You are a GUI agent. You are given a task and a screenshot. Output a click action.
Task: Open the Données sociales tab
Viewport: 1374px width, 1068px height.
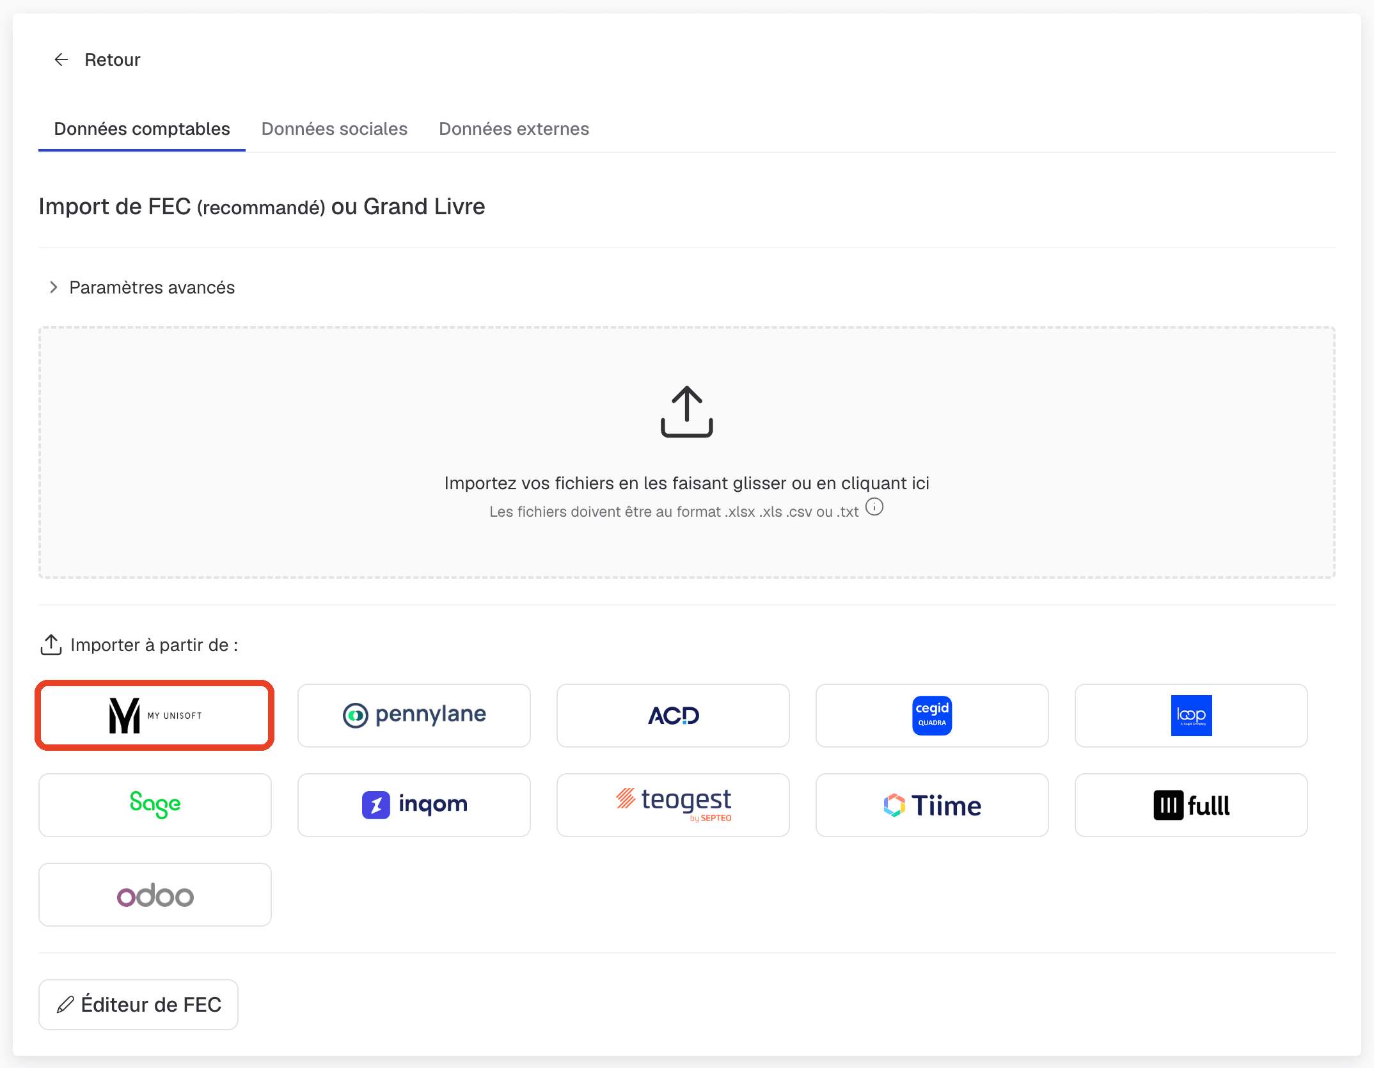pyautogui.click(x=335, y=129)
